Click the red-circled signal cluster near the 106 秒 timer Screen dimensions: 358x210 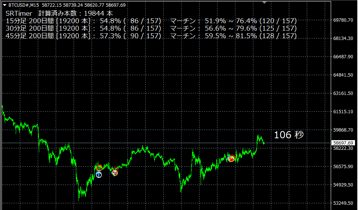click(x=232, y=158)
